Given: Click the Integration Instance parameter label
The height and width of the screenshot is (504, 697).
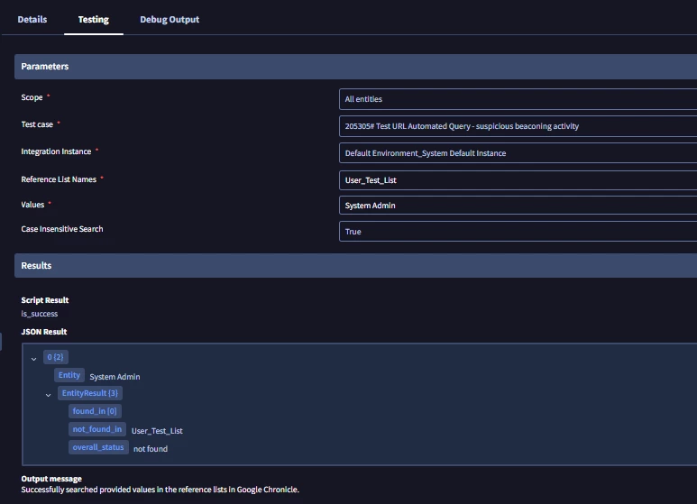Looking at the screenshot, I should [x=56, y=151].
